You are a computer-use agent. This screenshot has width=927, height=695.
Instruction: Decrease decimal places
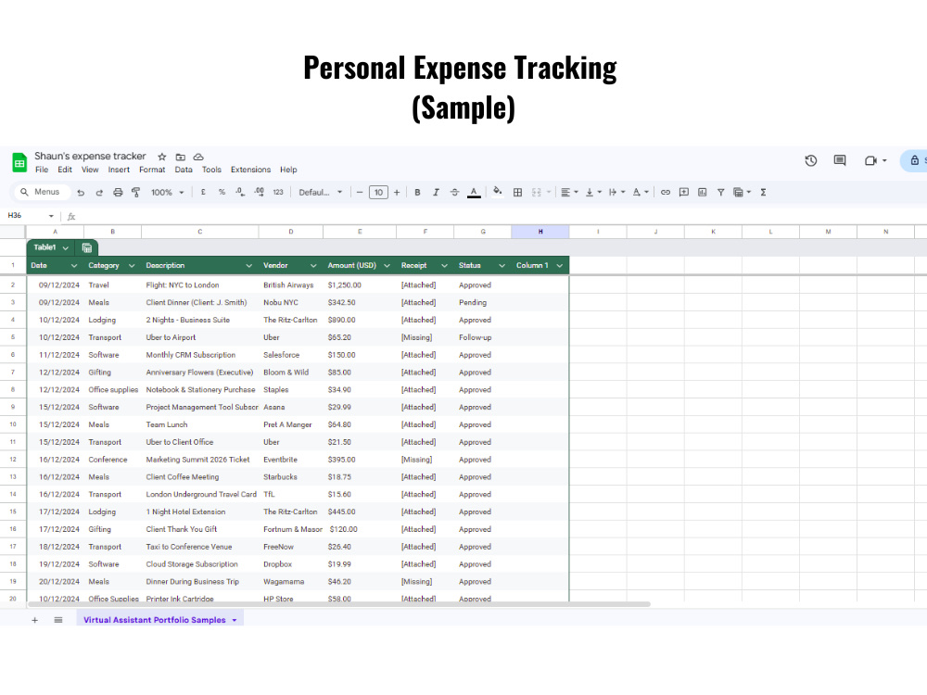[240, 192]
